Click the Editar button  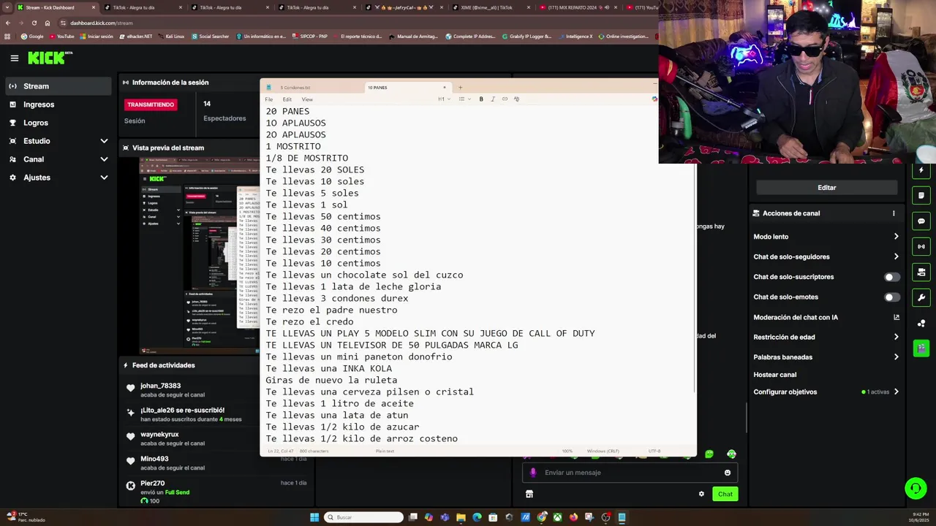pos(826,188)
